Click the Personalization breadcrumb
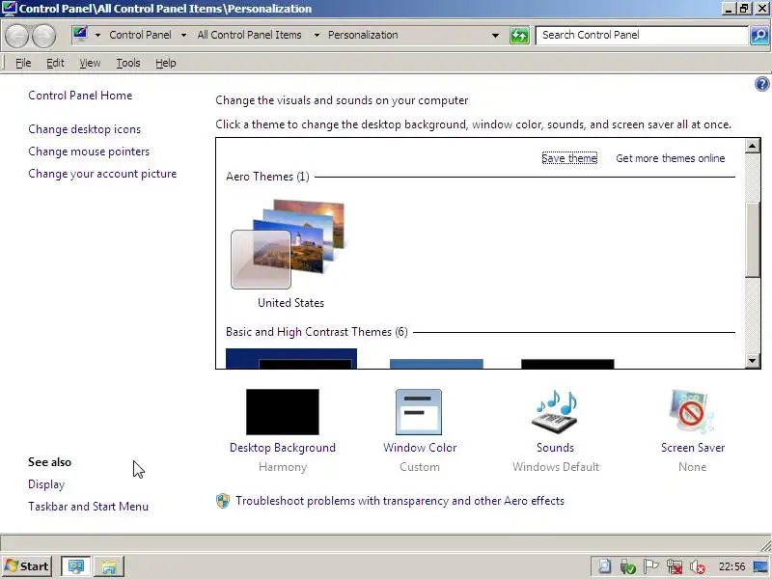Screen dimensions: 772x579 pyautogui.click(x=363, y=35)
